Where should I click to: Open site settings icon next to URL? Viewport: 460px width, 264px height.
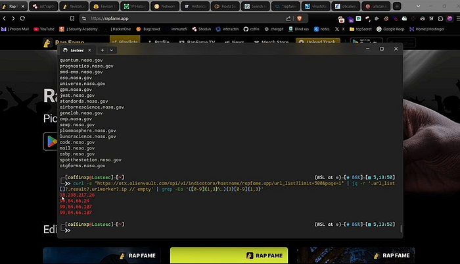(84, 18)
